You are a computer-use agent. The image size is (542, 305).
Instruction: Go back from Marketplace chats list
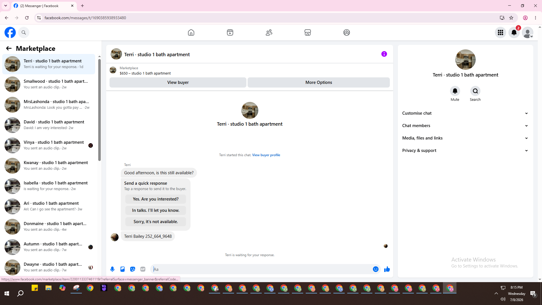coord(9,49)
